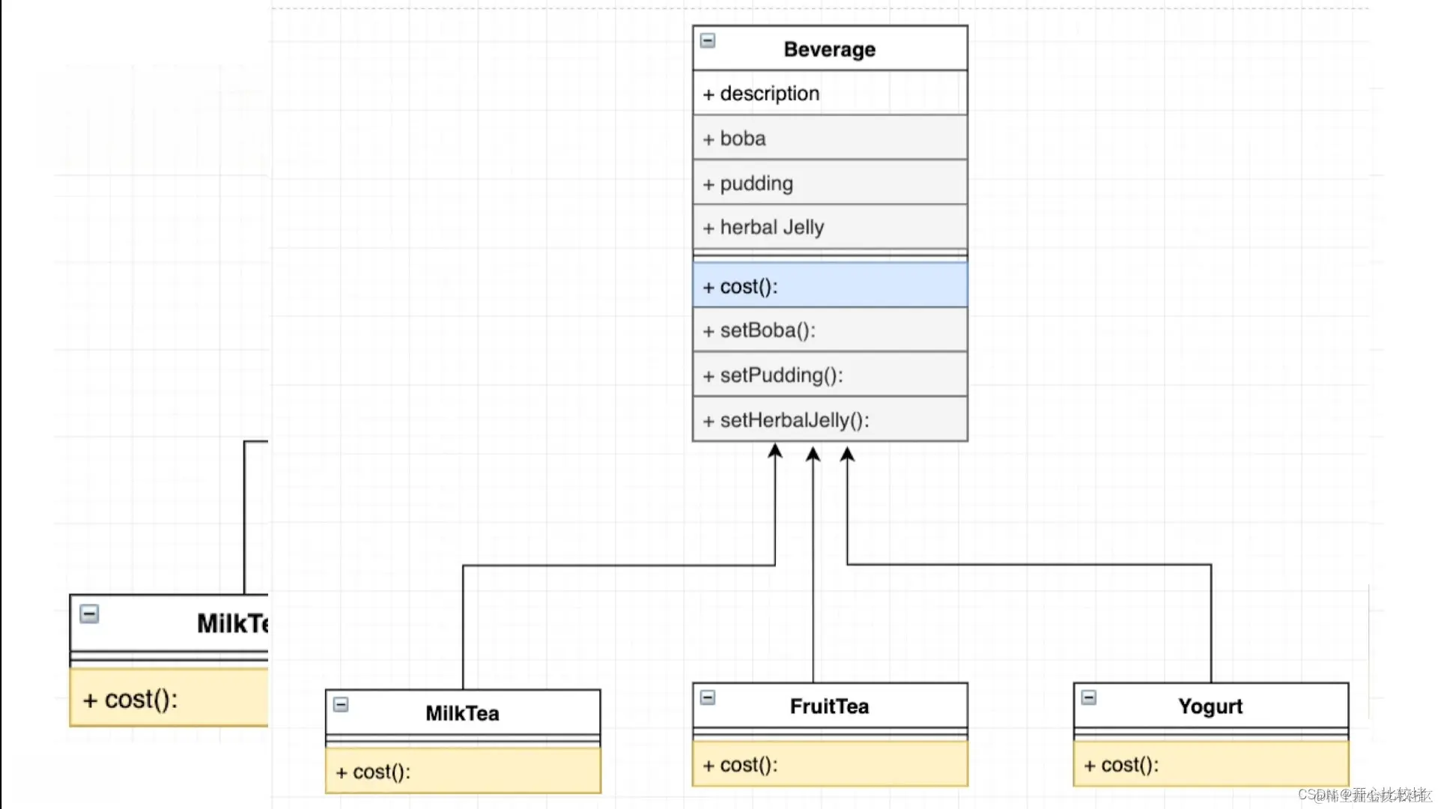The width and height of the screenshot is (1438, 809).
Task: Collapse the partially visible MilkTea class on left
Action: tap(89, 614)
